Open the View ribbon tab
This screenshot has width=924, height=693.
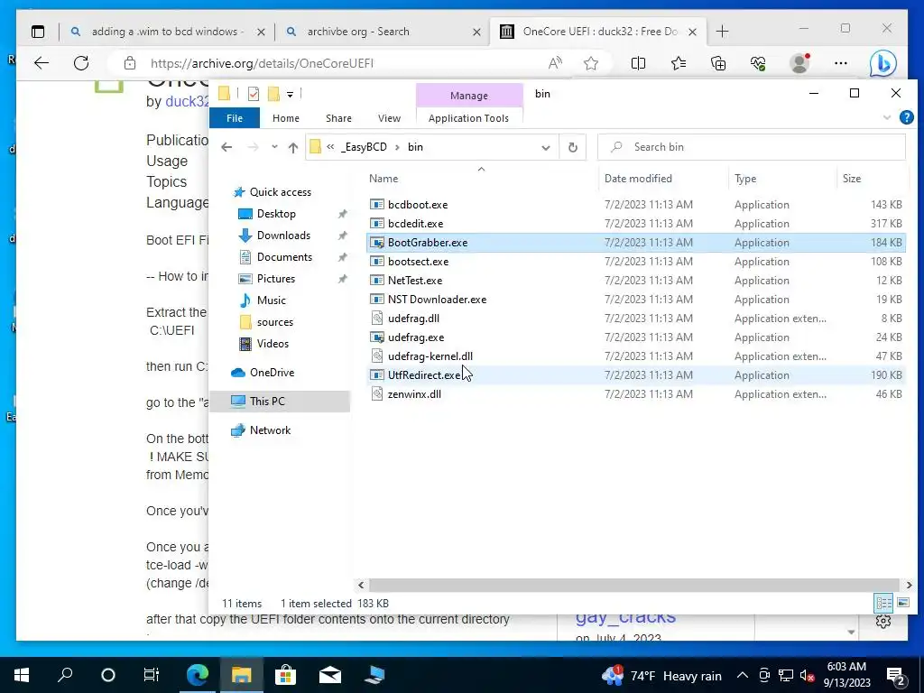click(x=389, y=118)
